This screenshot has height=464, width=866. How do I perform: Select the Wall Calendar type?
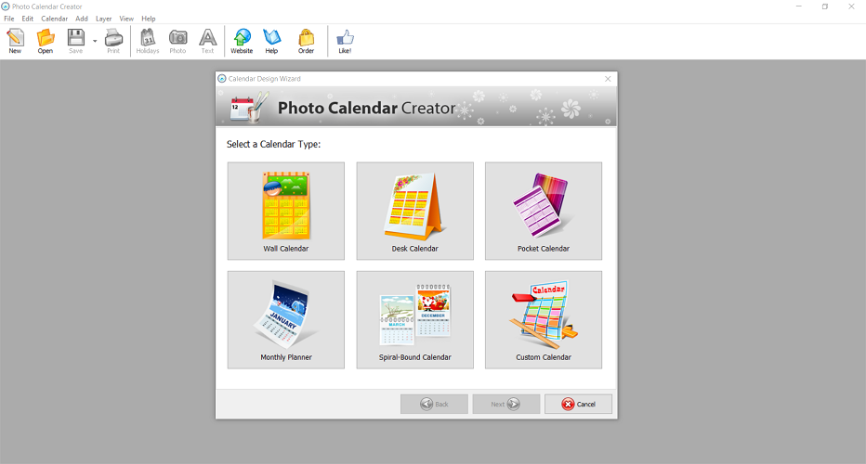click(x=286, y=211)
